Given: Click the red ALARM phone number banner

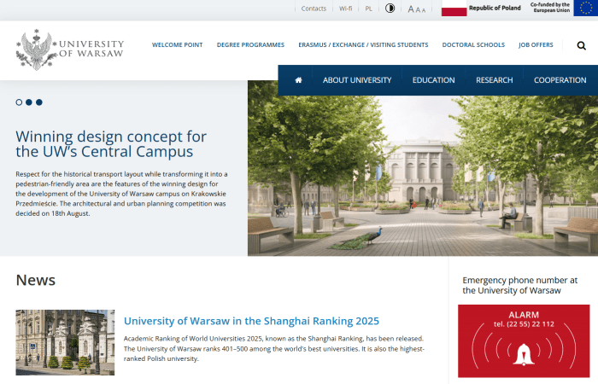Looking at the screenshot, I should pos(524,341).
